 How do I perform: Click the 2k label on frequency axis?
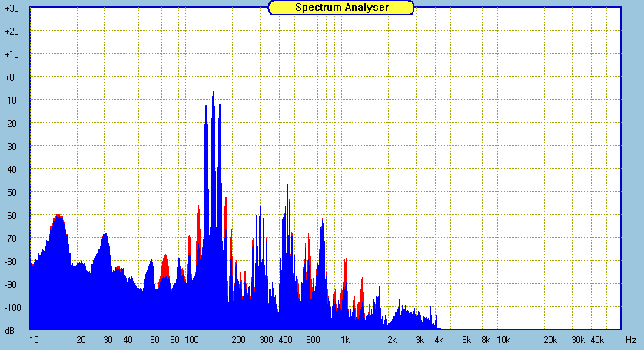point(393,339)
